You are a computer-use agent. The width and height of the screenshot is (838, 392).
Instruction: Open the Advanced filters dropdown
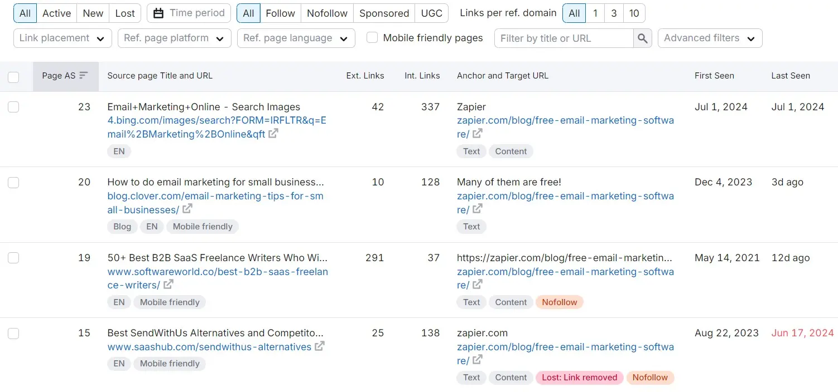pos(710,38)
